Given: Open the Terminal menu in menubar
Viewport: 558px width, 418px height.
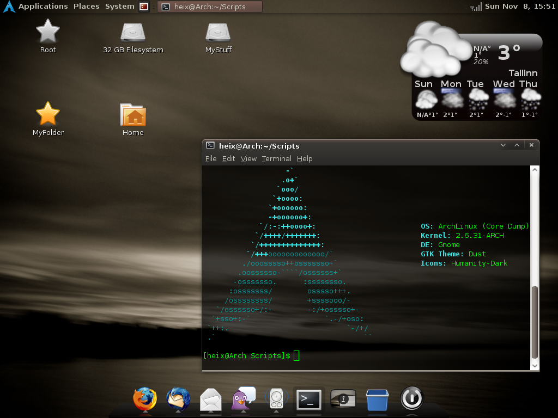Looking at the screenshot, I should pyautogui.click(x=276, y=158).
